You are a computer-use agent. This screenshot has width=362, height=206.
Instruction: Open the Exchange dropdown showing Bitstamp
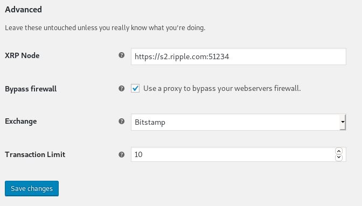coord(238,122)
